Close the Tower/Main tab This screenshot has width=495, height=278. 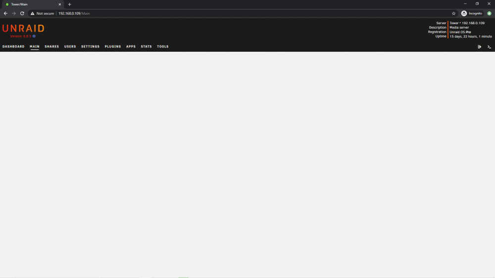tap(60, 4)
